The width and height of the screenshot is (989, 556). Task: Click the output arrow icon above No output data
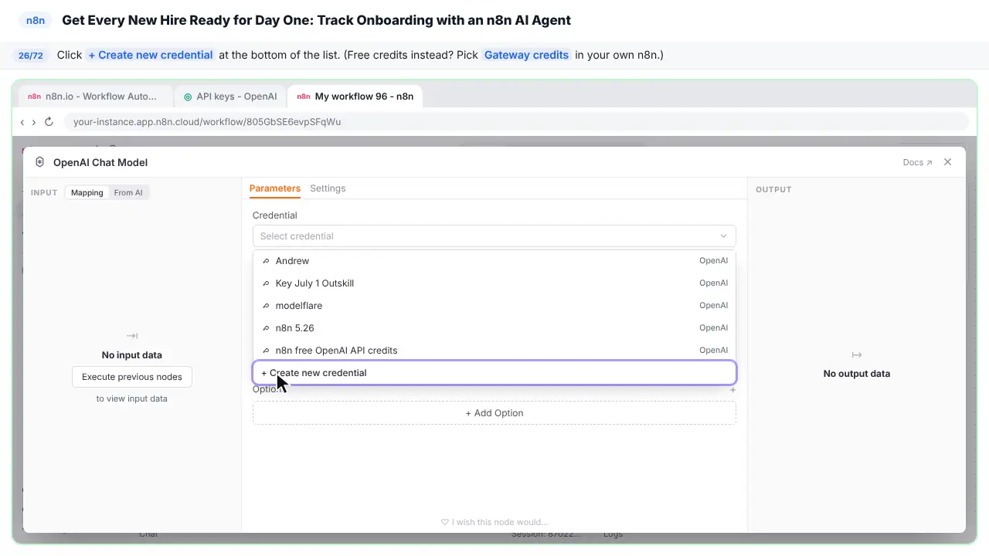[x=856, y=355]
